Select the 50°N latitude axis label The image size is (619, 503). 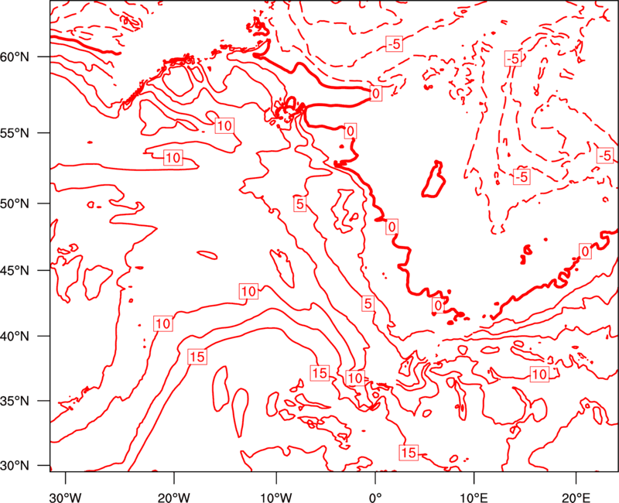click(x=15, y=204)
